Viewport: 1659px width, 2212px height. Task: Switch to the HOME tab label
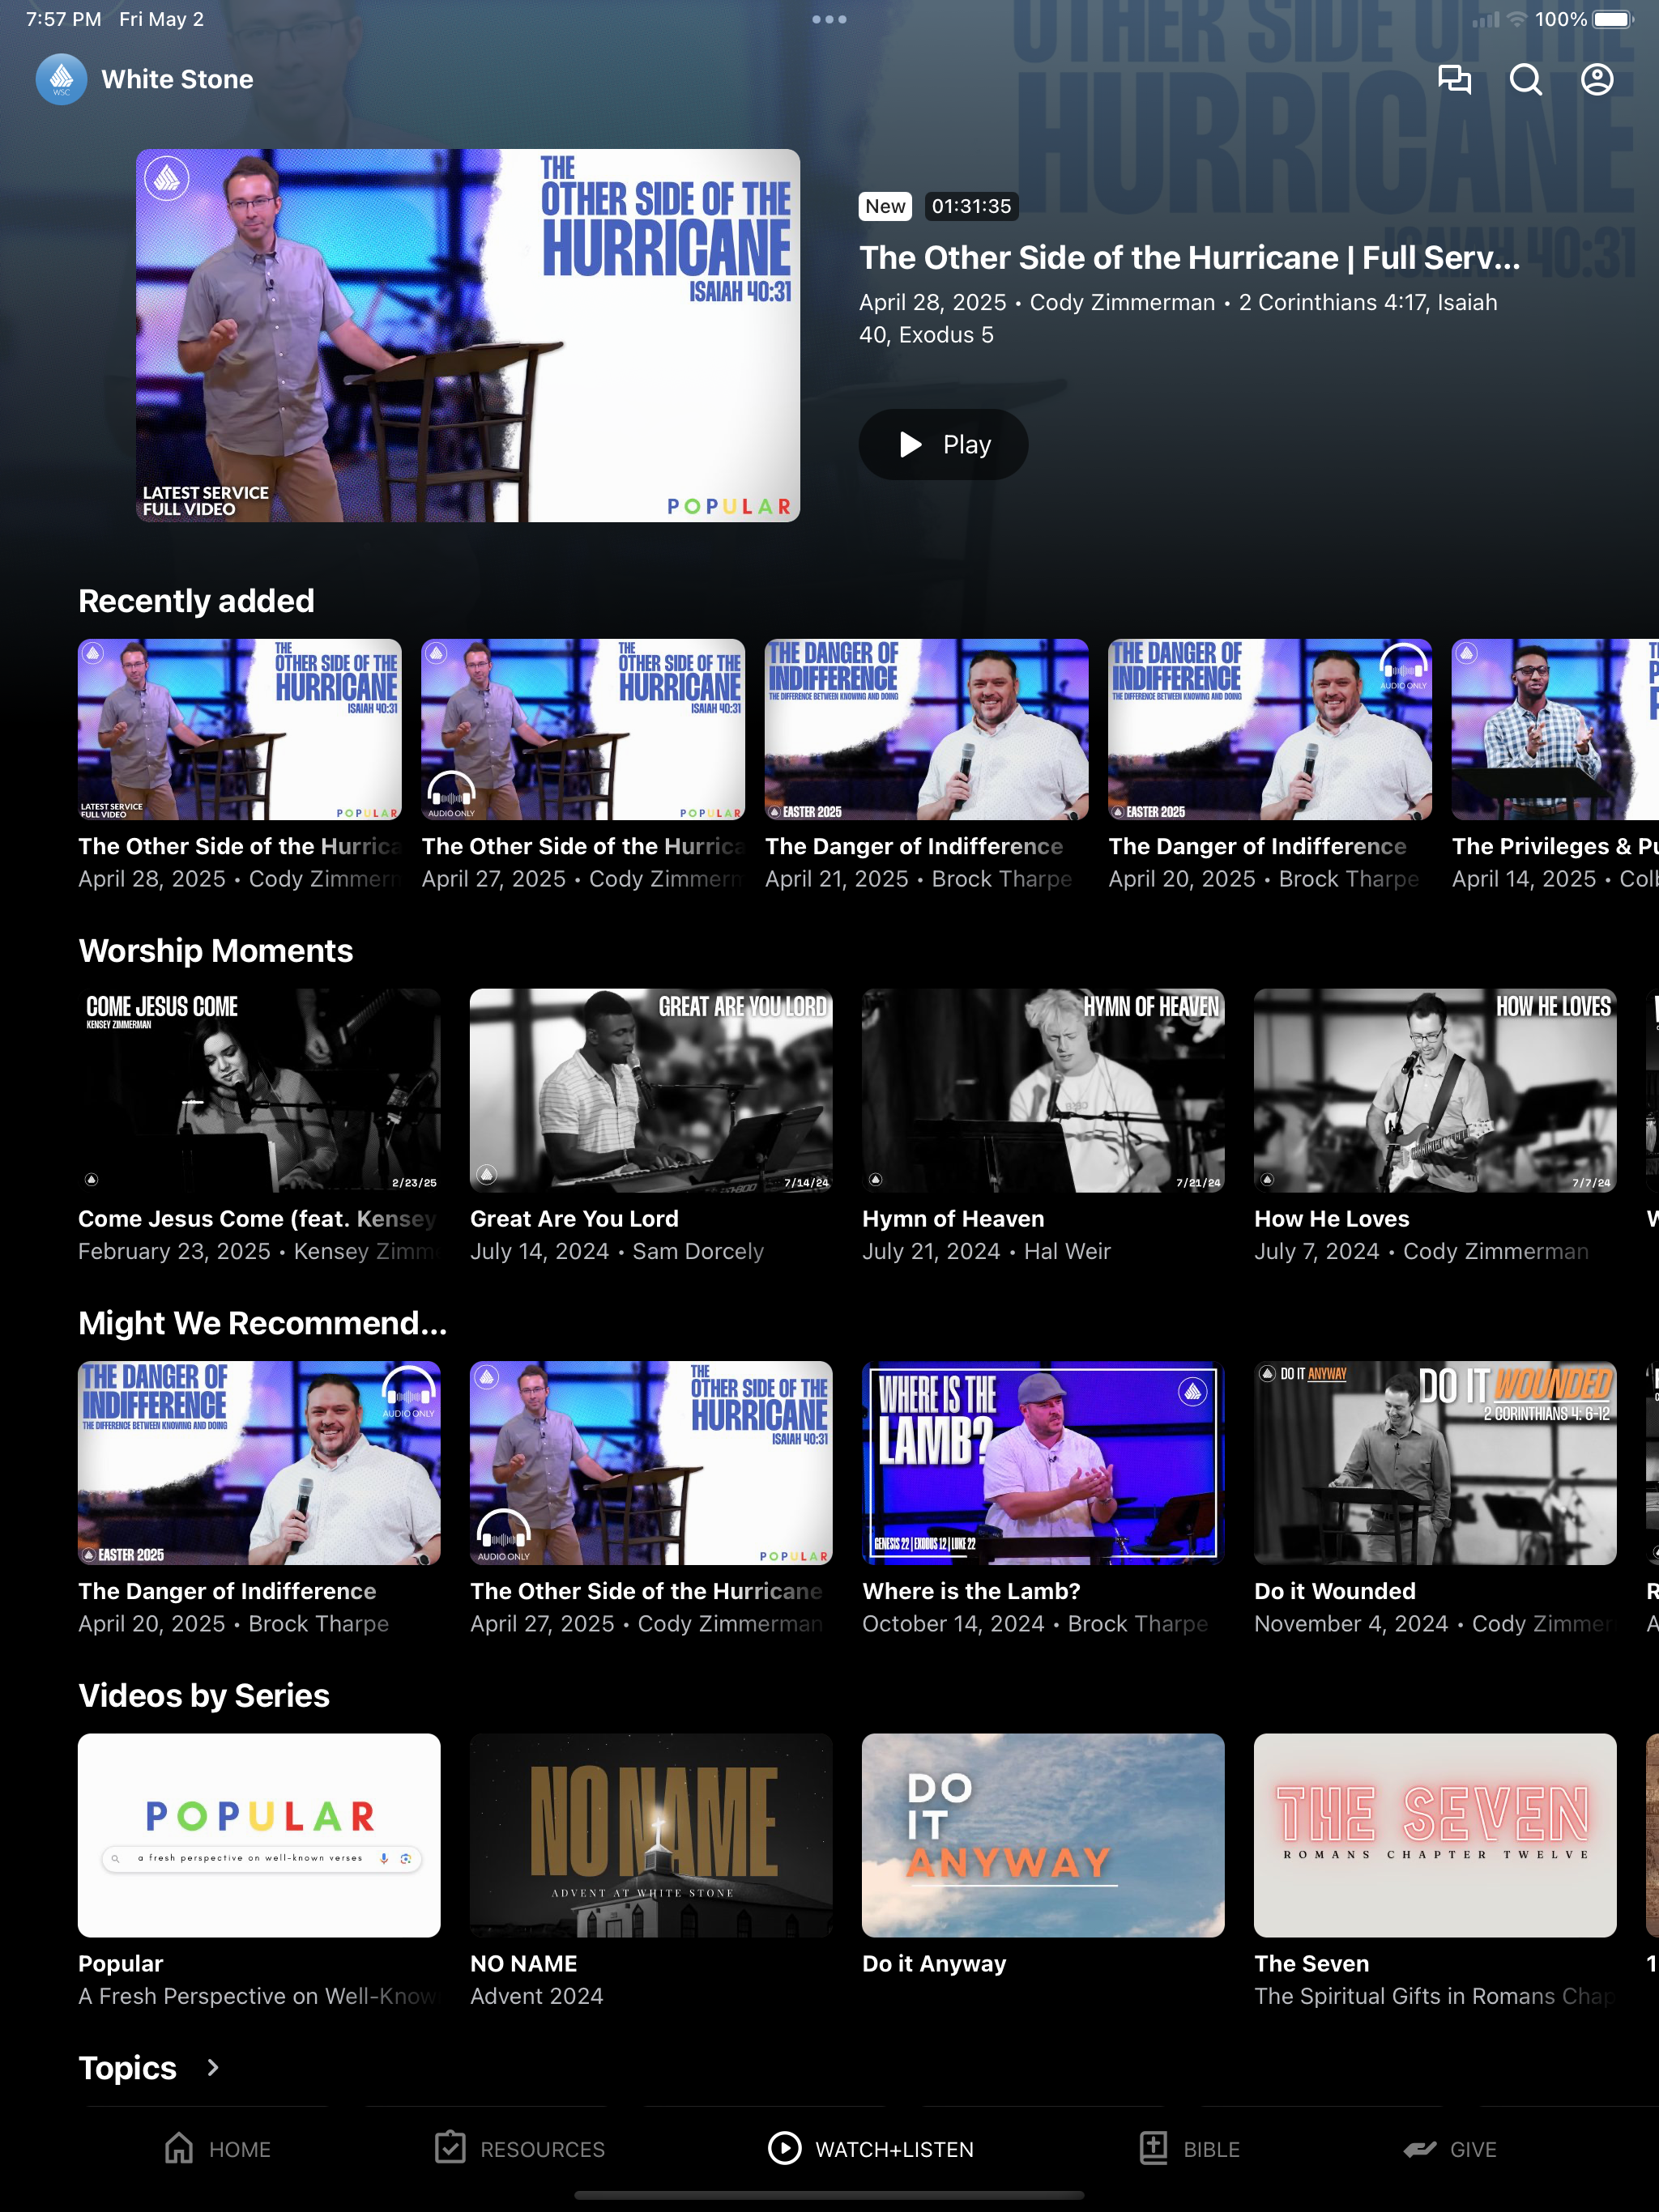(x=240, y=2150)
